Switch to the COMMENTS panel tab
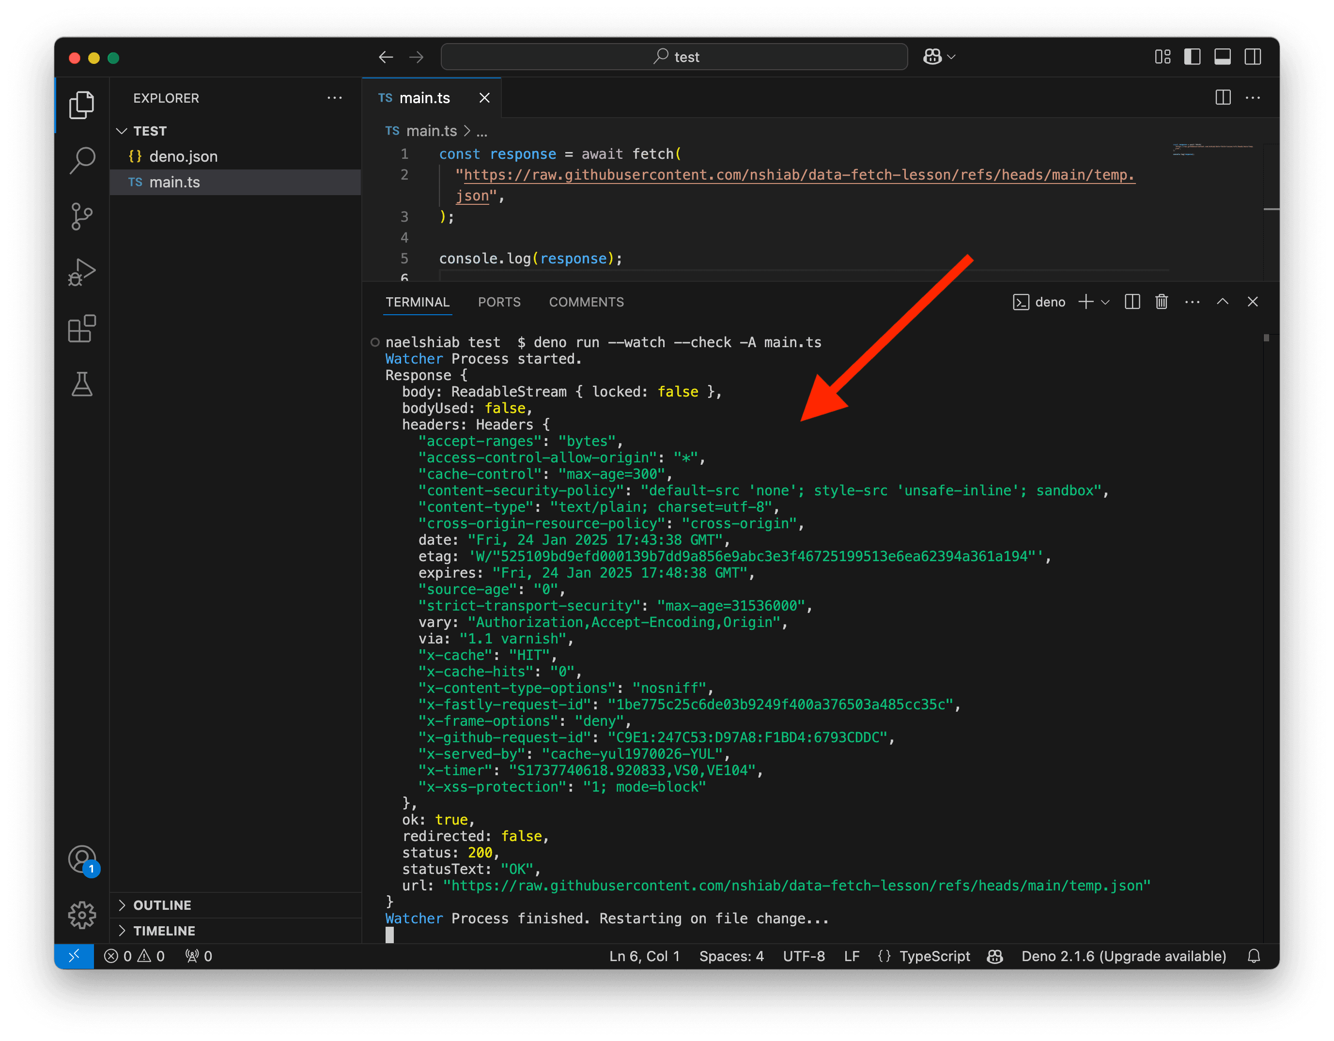This screenshot has width=1334, height=1041. [x=586, y=302]
